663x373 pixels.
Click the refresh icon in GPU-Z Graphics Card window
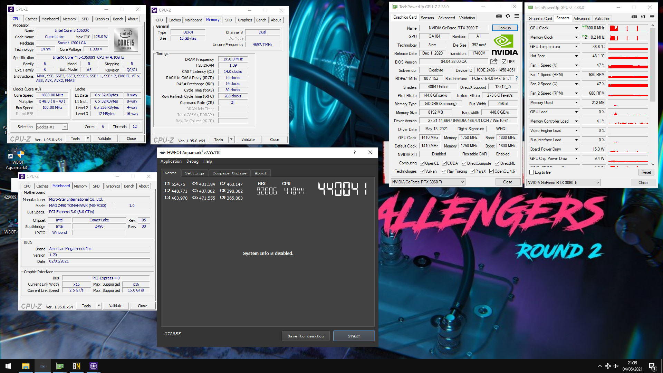(x=508, y=16)
